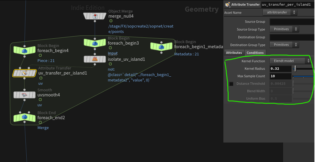
Task: Select the isolate_uv_island1 Blast node
Action: tap(95, 59)
